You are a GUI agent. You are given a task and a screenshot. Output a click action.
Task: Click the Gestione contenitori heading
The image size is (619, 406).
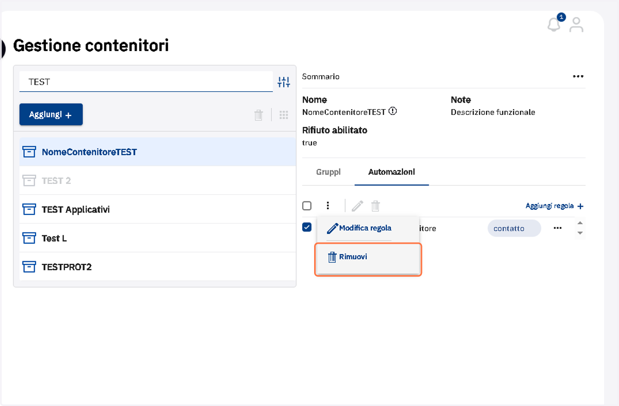(91, 45)
